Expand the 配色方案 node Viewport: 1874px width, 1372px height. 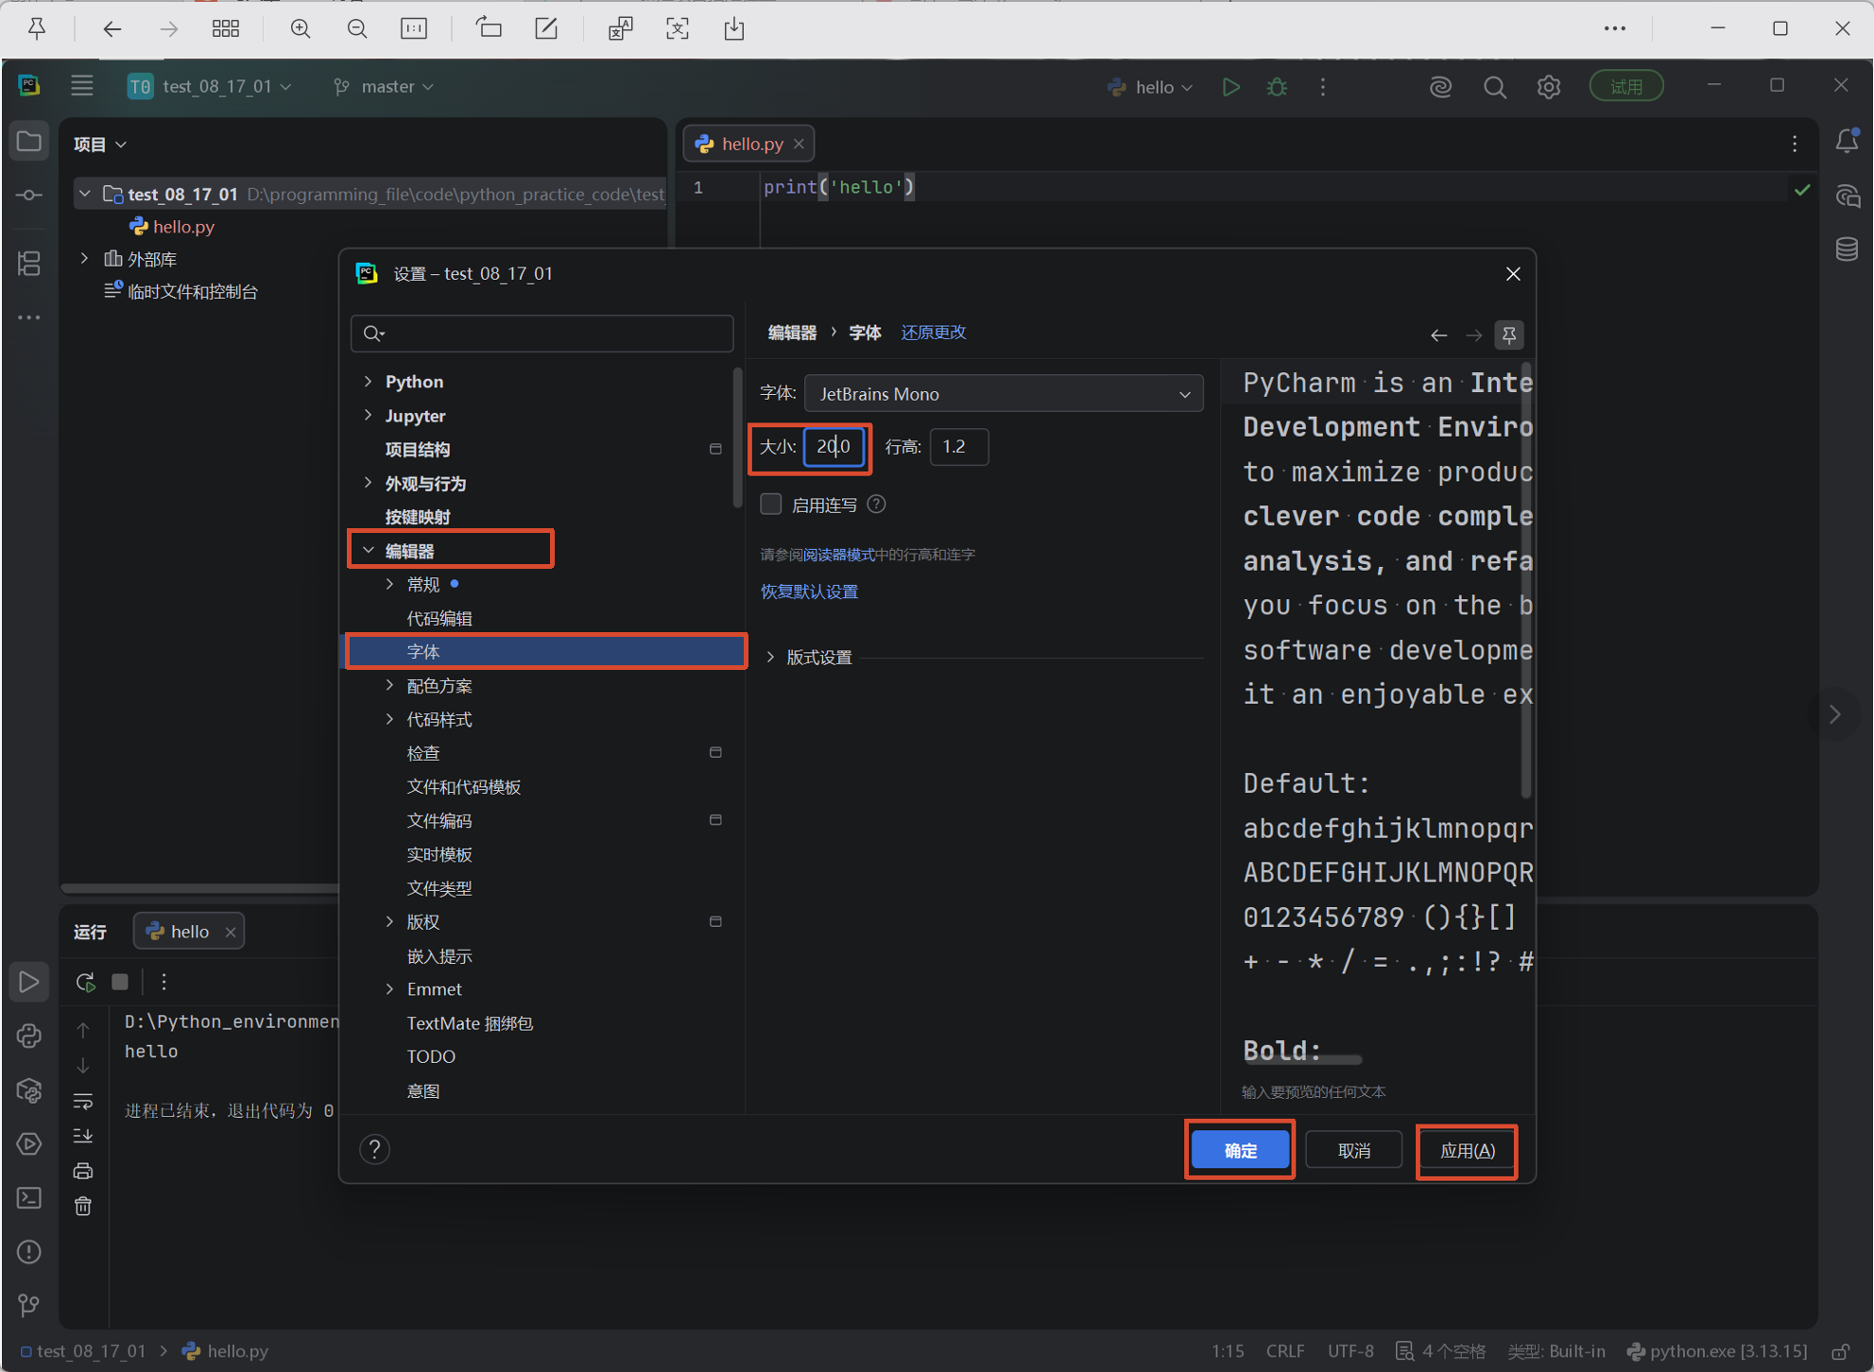click(389, 685)
